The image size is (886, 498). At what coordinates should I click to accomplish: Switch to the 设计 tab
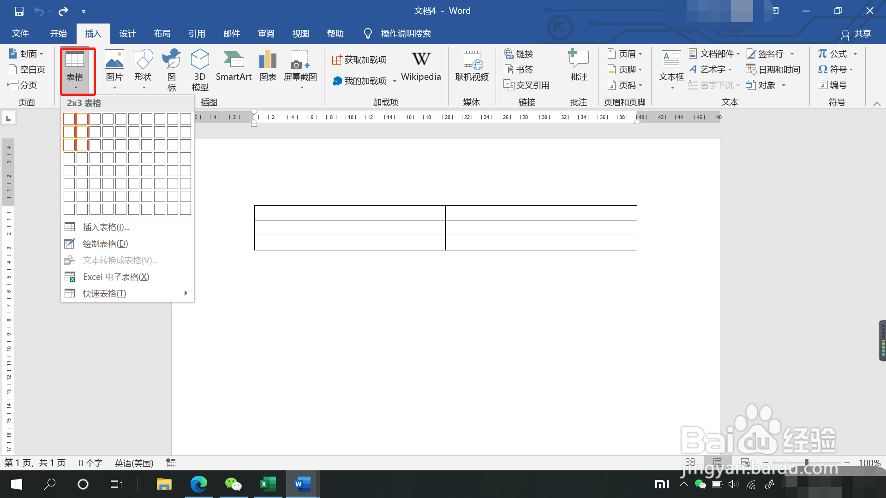128,34
